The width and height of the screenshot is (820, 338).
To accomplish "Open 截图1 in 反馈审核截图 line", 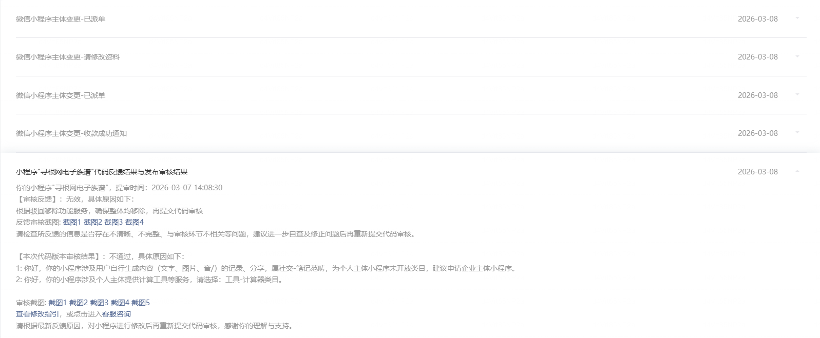I will pos(72,222).
